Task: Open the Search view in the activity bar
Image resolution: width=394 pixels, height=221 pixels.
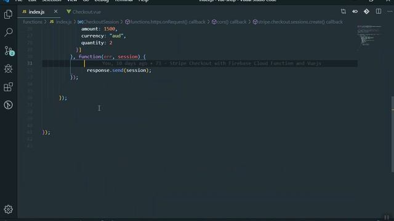Action: click(x=8, y=32)
